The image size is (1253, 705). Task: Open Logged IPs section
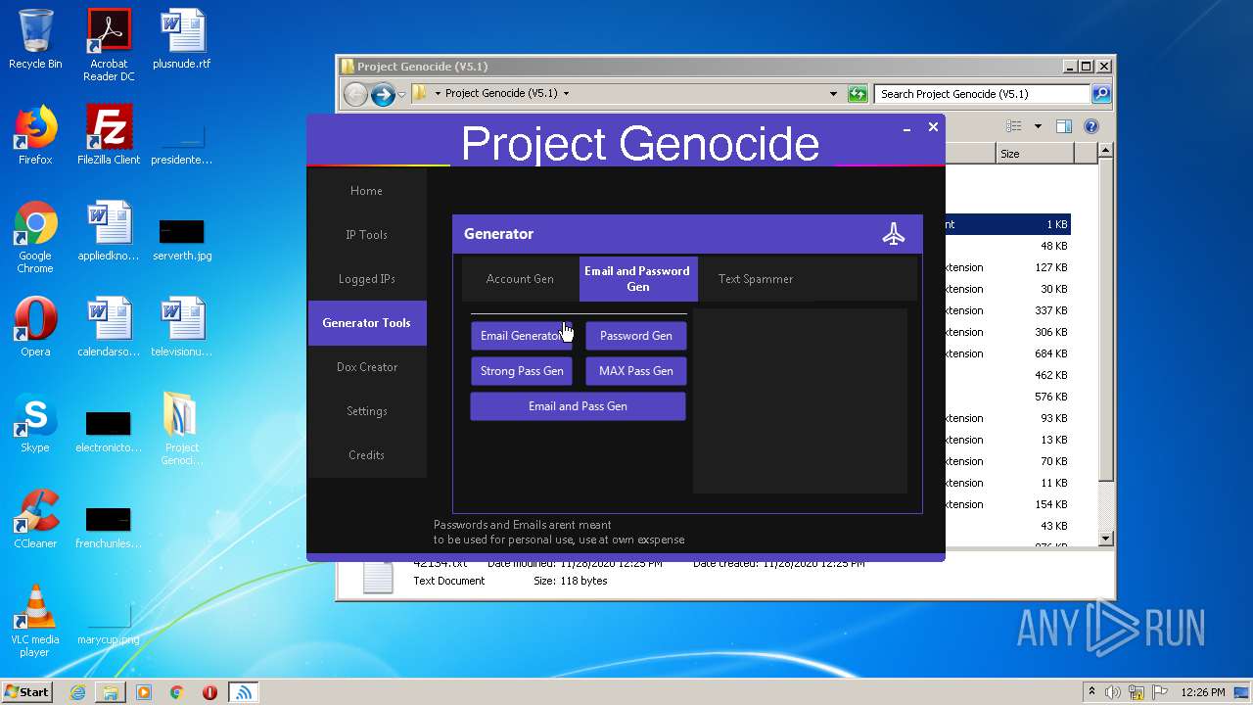[x=367, y=279]
